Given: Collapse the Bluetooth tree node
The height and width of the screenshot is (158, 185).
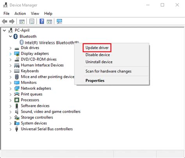Looking at the screenshot, I should tap(11, 36).
